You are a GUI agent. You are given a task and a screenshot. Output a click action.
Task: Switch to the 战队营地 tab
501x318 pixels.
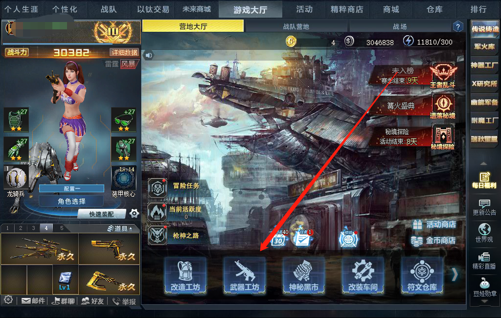[x=296, y=26]
